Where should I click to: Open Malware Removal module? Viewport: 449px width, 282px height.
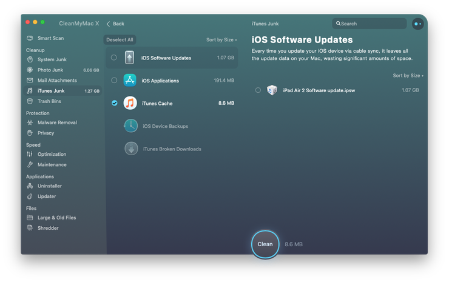click(57, 123)
